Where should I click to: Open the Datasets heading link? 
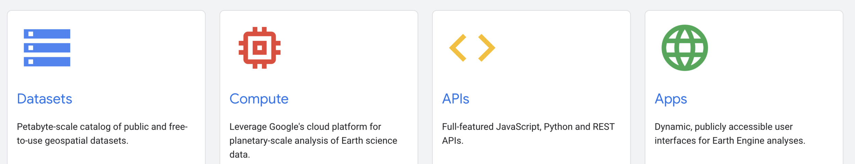[x=44, y=99]
